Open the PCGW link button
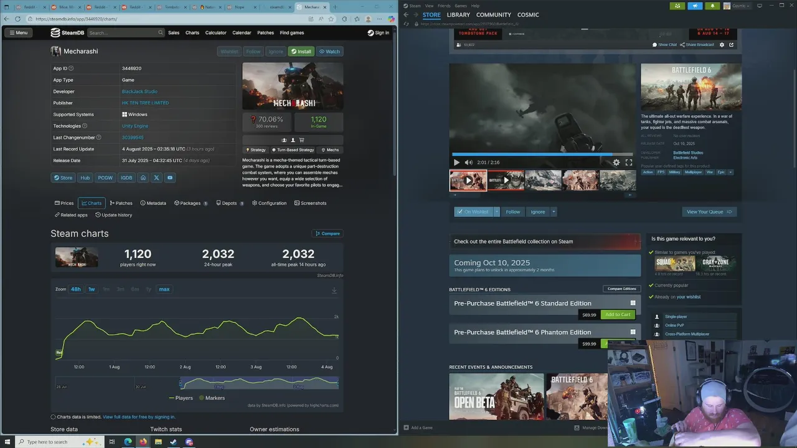 click(105, 177)
